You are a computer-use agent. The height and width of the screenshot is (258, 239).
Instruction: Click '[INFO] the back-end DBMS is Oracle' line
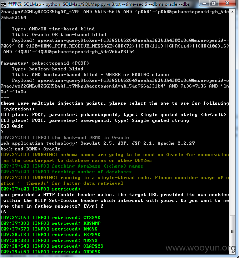[65, 138]
